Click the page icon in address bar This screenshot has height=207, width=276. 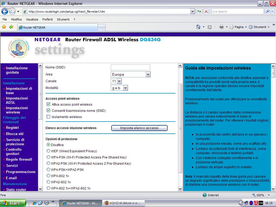click(25, 12)
